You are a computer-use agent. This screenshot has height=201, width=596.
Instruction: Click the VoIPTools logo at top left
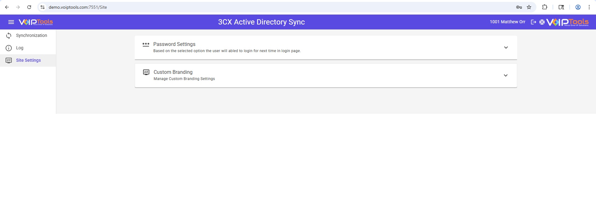tap(36, 22)
